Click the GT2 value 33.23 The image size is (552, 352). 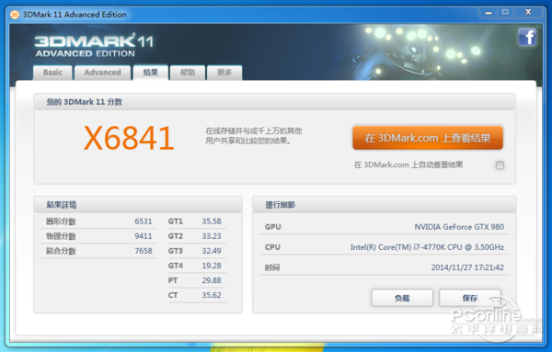pyautogui.click(x=212, y=236)
